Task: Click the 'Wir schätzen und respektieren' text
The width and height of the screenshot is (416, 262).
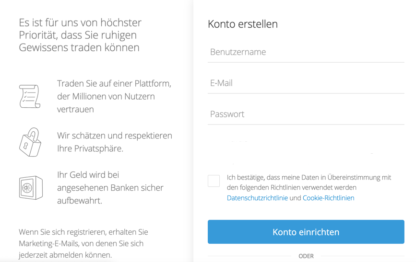Action: (x=114, y=136)
